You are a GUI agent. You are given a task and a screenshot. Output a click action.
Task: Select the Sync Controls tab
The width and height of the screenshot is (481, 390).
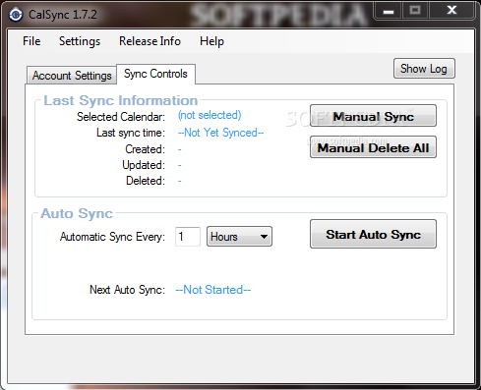155,74
